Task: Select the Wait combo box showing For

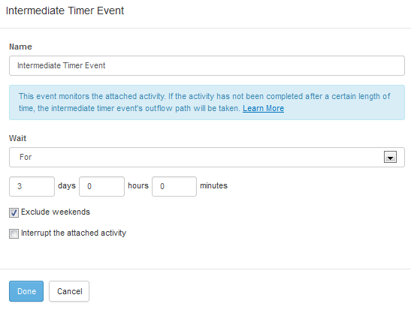Action: tap(207, 158)
